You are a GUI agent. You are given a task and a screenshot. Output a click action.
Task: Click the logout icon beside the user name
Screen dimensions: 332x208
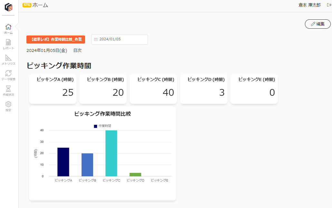tap(329, 5)
